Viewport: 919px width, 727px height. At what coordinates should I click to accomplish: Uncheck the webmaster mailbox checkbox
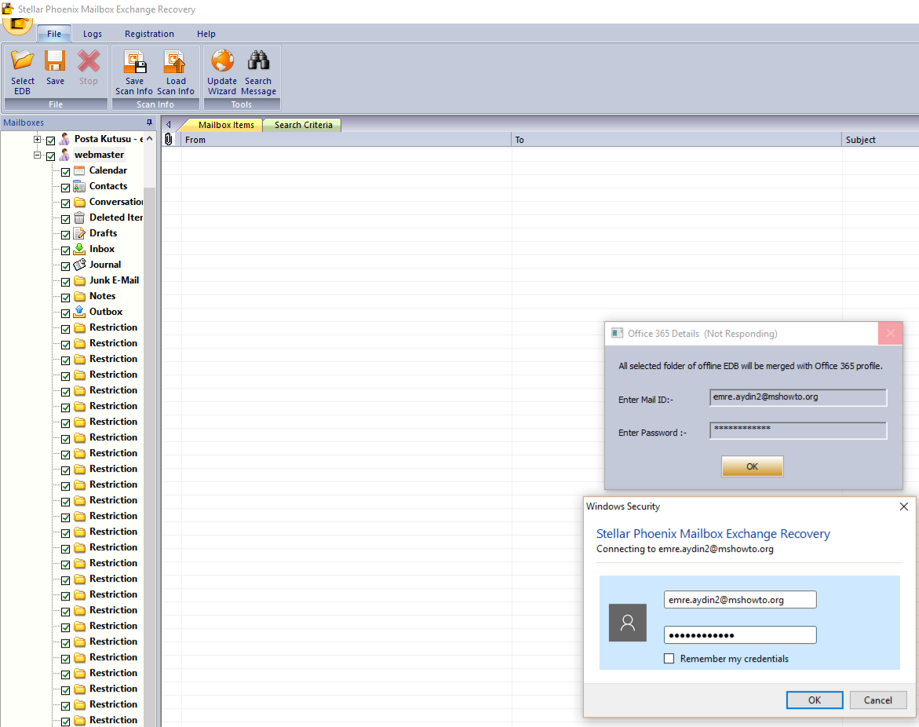click(x=50, y=156)
